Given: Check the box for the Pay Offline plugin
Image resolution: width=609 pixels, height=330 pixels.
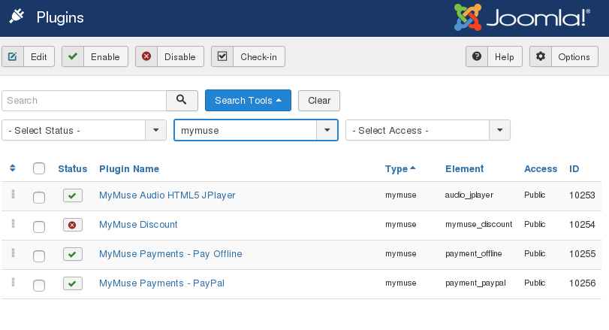Looking at the screenshot, I should (x=39, y=256).
